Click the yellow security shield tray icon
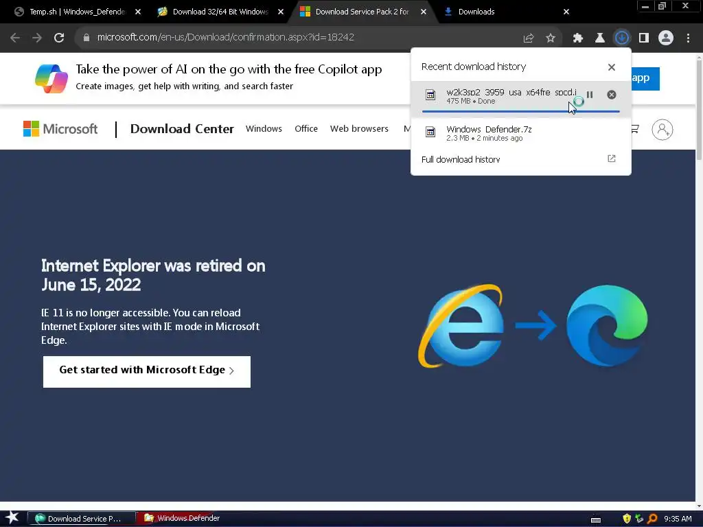703x527 pixels. click(627, 519)
